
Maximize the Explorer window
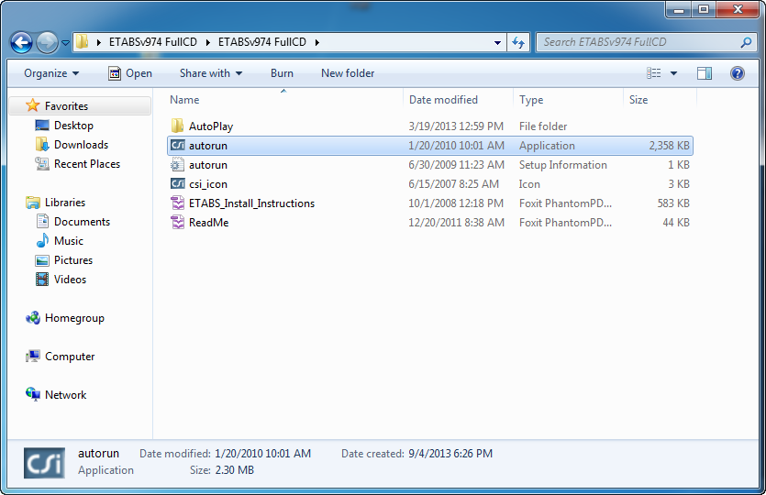704,9
